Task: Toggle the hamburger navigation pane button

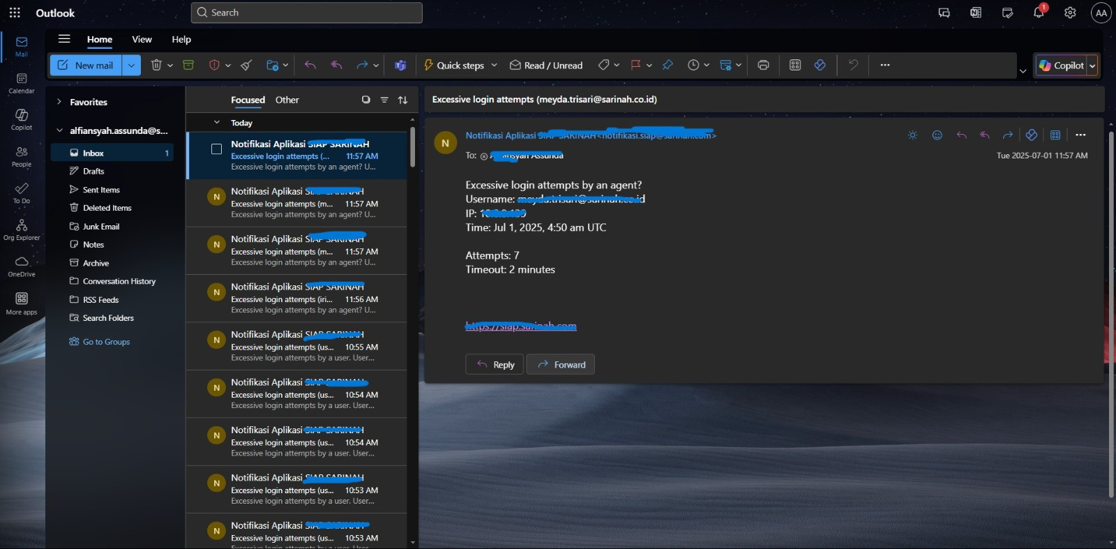Action: pos(64,39)
